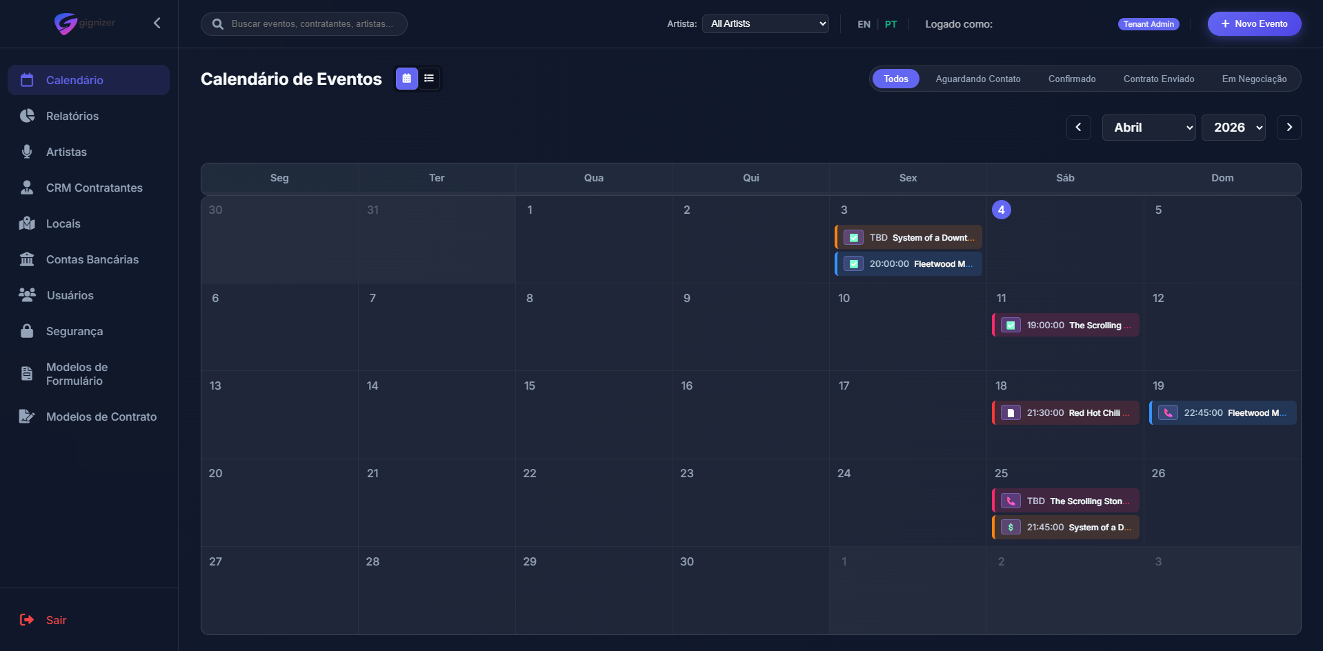Click the Modelos de Contrato icon
Image resolution: width=1323 pixels, height=651 pixels.
27,417
